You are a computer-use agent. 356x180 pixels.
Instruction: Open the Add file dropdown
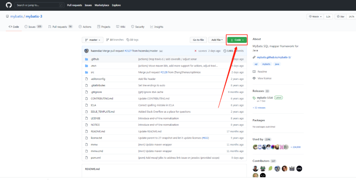[217, 40]
